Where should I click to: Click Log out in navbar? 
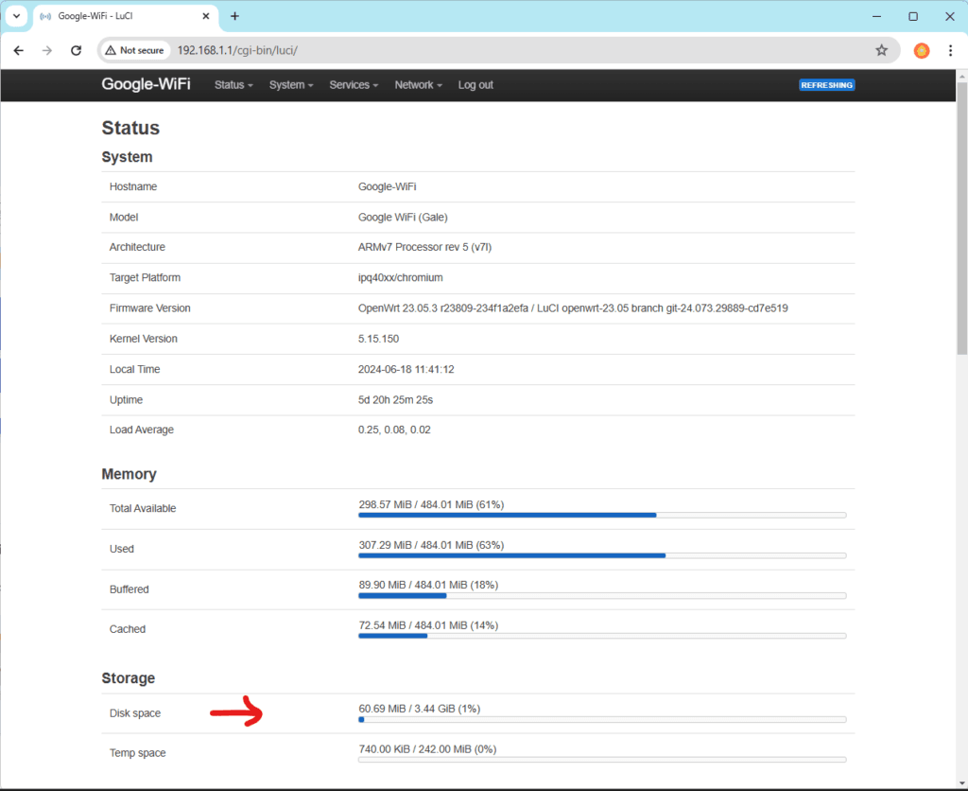click(x=475, y=85)
